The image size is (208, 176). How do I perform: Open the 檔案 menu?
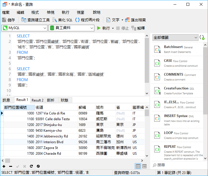[x=6, y=12]
